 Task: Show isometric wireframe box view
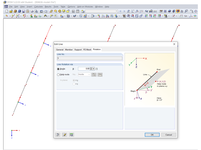(137, 16)
